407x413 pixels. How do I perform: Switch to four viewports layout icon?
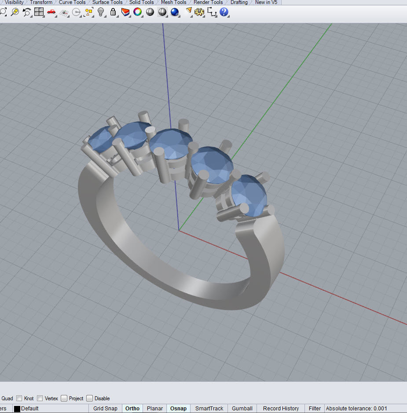[39, 12]
